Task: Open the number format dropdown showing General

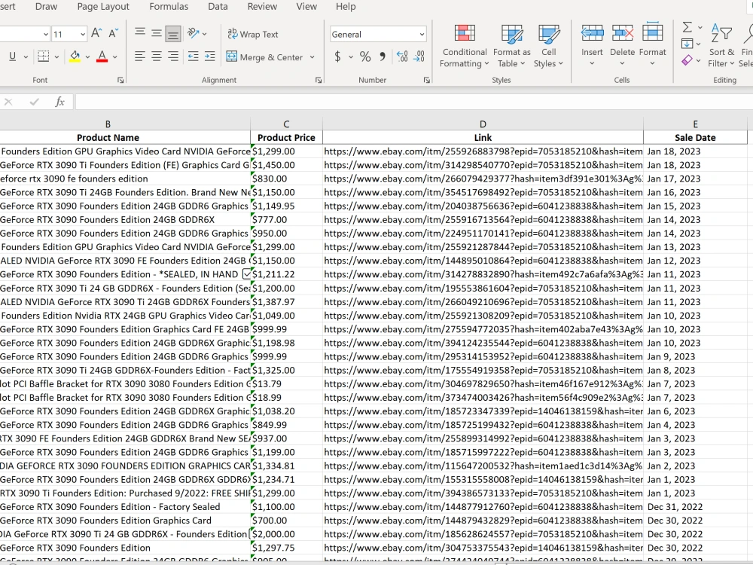Action: [x=422, y=34]
